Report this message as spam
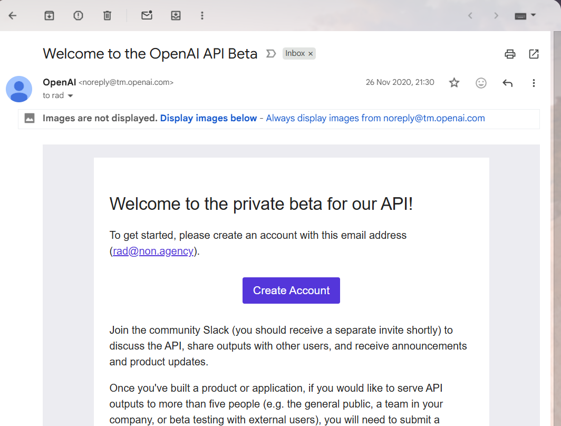Image resolution: width=561 pixels, height=426 pixels. (78, 16)
